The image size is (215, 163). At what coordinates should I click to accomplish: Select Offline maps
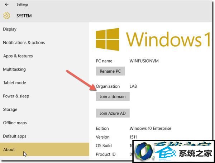pyautogui.click(x=44, y=123)
